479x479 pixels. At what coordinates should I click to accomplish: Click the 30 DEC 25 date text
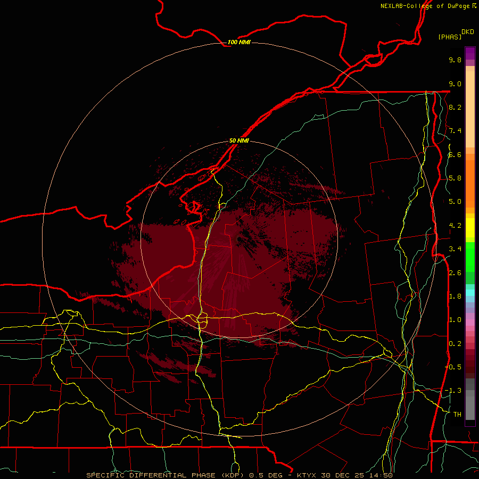342,475
